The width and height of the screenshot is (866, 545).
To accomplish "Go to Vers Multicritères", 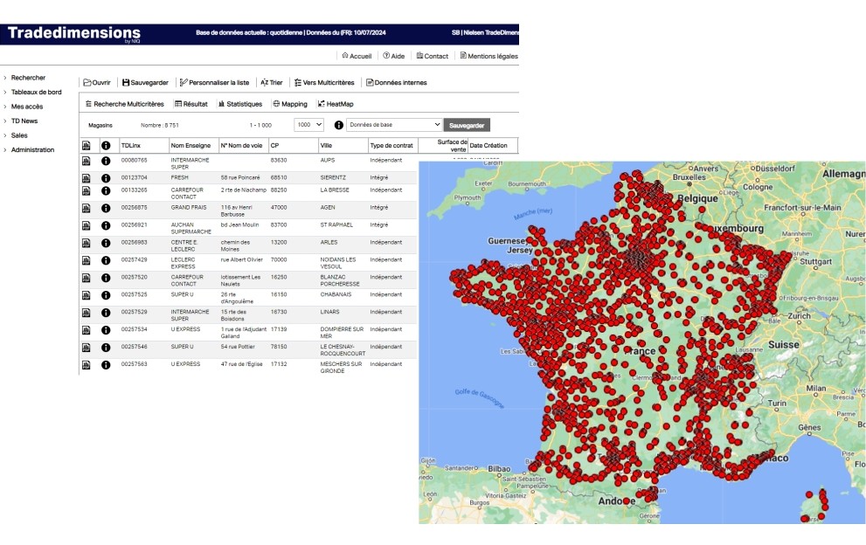I will click(x=324, y=83).
